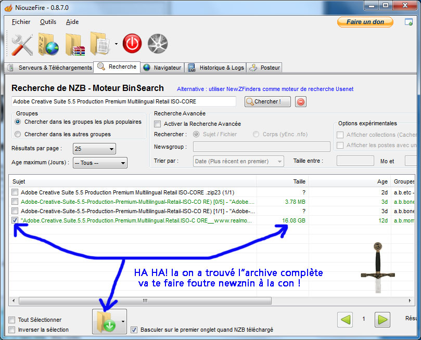The width and height of the screenshot is (421, 340).
Task: Click the first Taille entre minimum field
Action: [x=355, y=161]
